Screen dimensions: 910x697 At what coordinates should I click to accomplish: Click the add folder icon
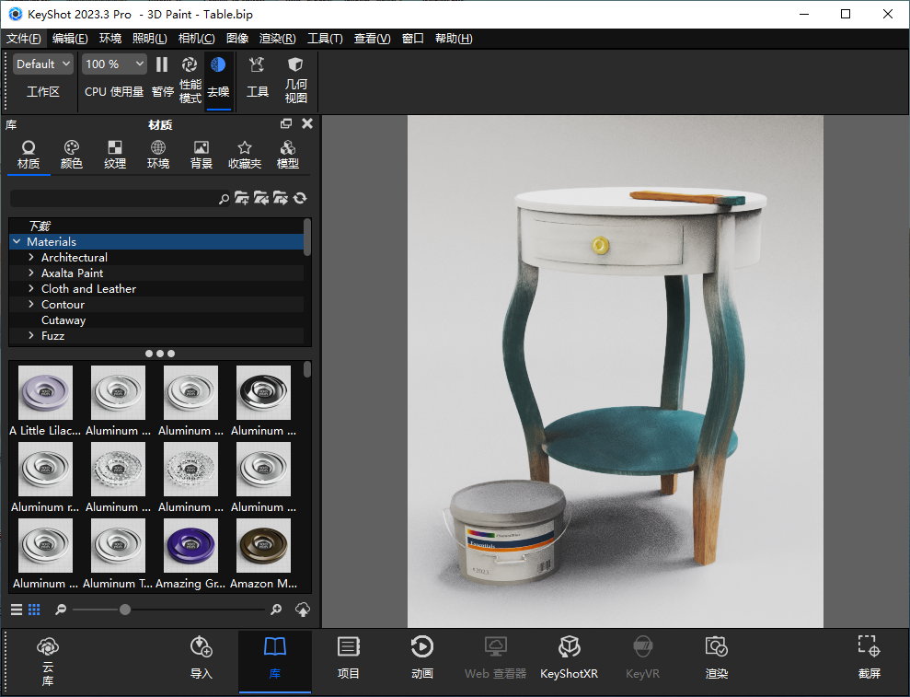coord(241,198)
